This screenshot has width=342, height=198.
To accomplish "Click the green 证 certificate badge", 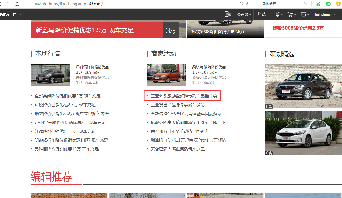I will 32,4.
